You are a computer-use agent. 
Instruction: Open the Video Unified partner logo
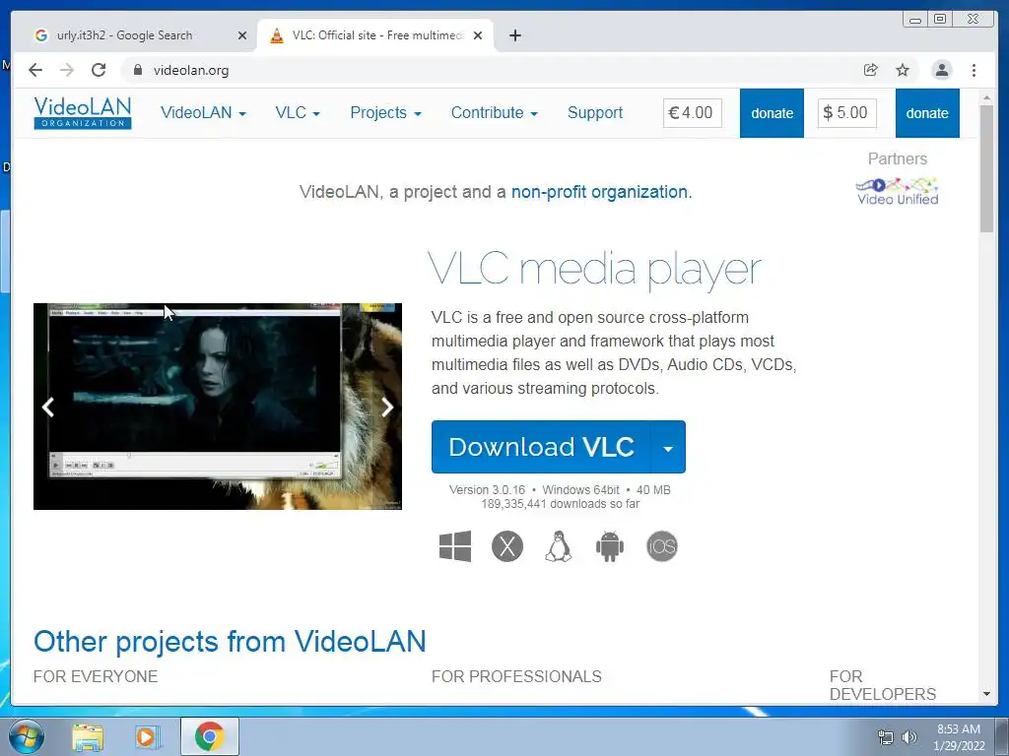(x=897, y=192)
